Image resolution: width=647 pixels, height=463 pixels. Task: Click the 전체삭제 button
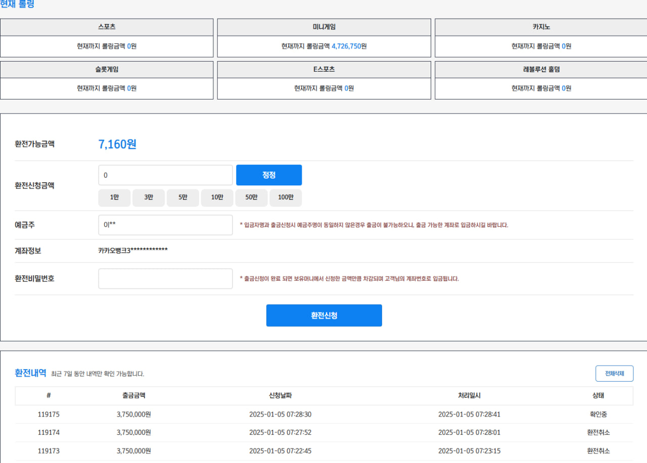(x=614, y=374)
